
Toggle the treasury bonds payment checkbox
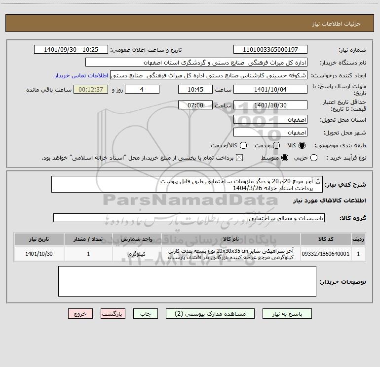click(x=239, y=158)
